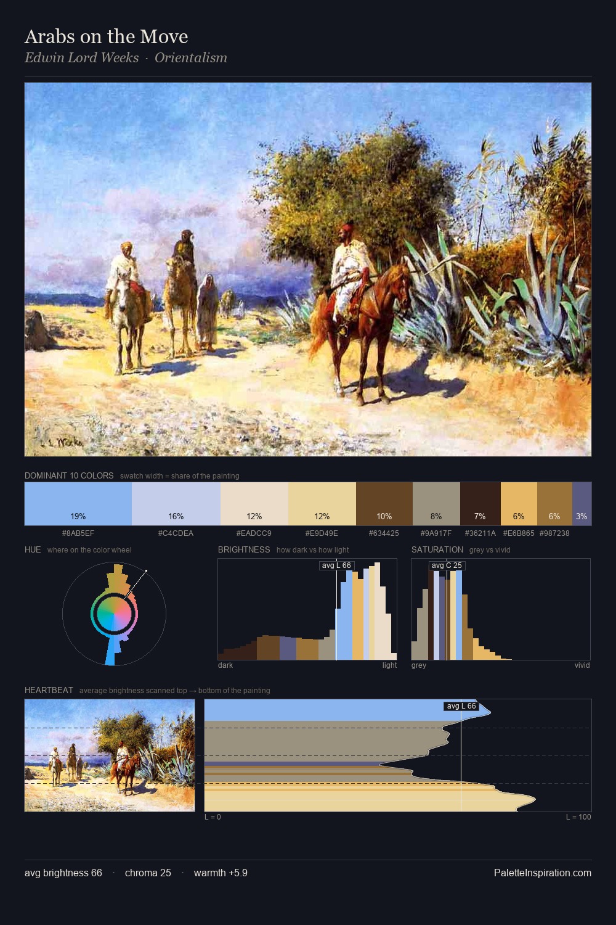Click 'how dark vs how light' caption

coord(312,549)
